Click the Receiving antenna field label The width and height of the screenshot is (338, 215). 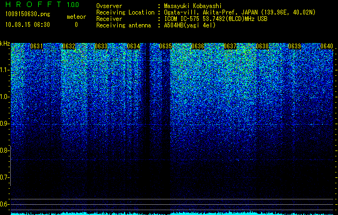click(124, 25)
